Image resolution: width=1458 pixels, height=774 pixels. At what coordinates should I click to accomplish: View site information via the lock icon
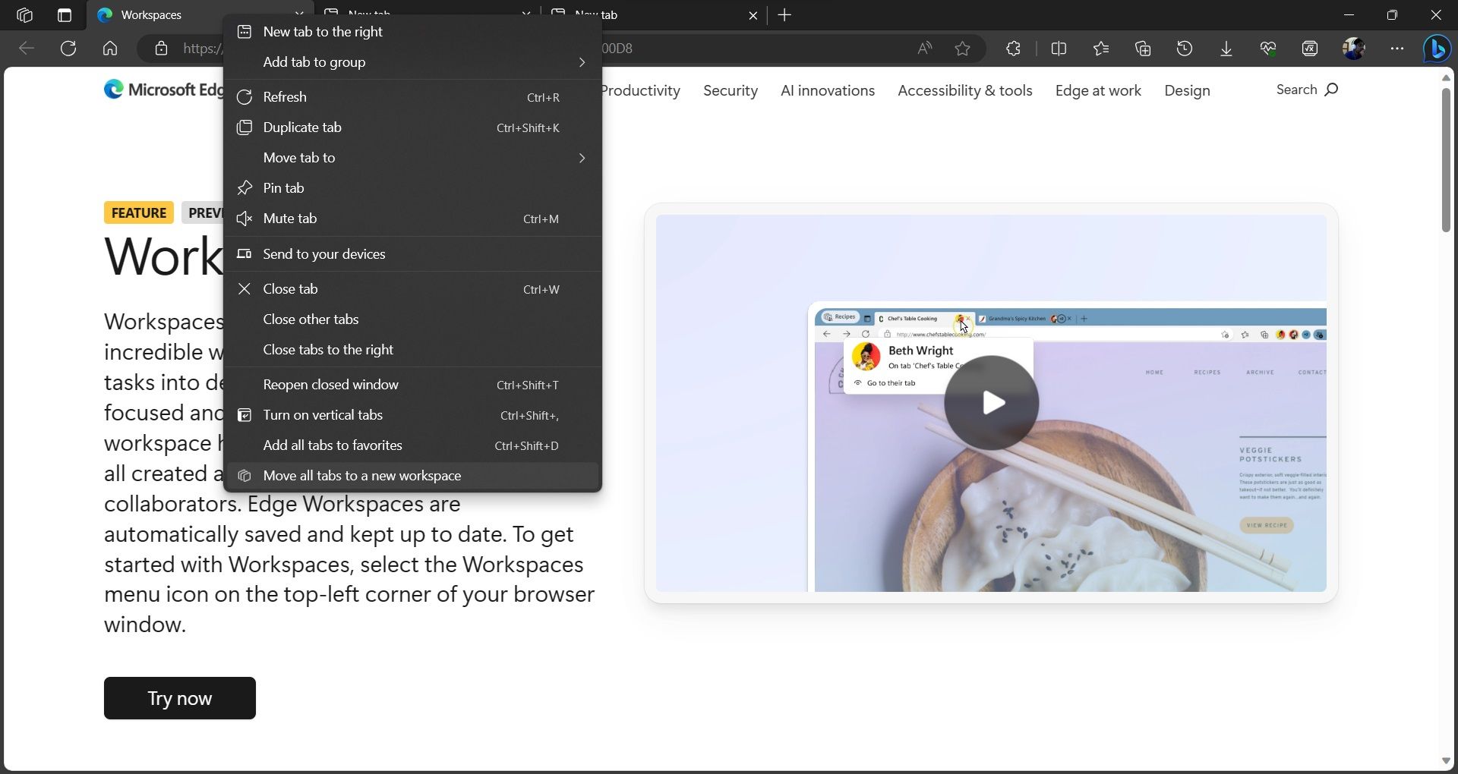pyautogui.click(x=160, y=49)
